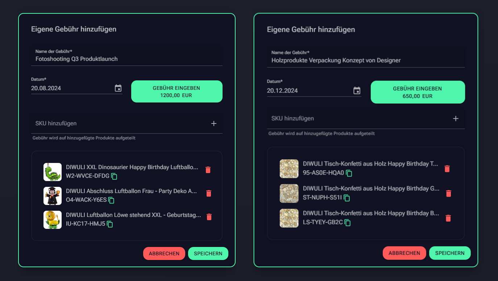
Task: Copy SKU 95-AS0E-HQA0
Action: coord(349,173)
